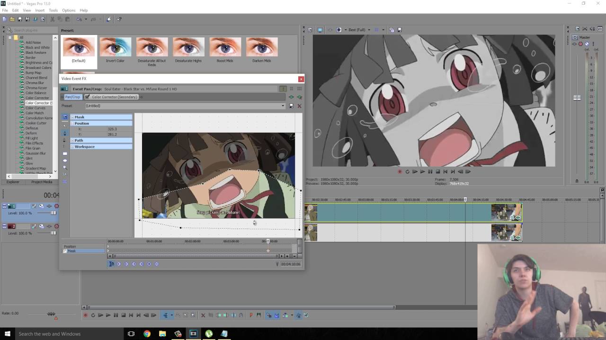Open Google Chrome from taskbar
The image size is (606, 340).
pos(147,334)
